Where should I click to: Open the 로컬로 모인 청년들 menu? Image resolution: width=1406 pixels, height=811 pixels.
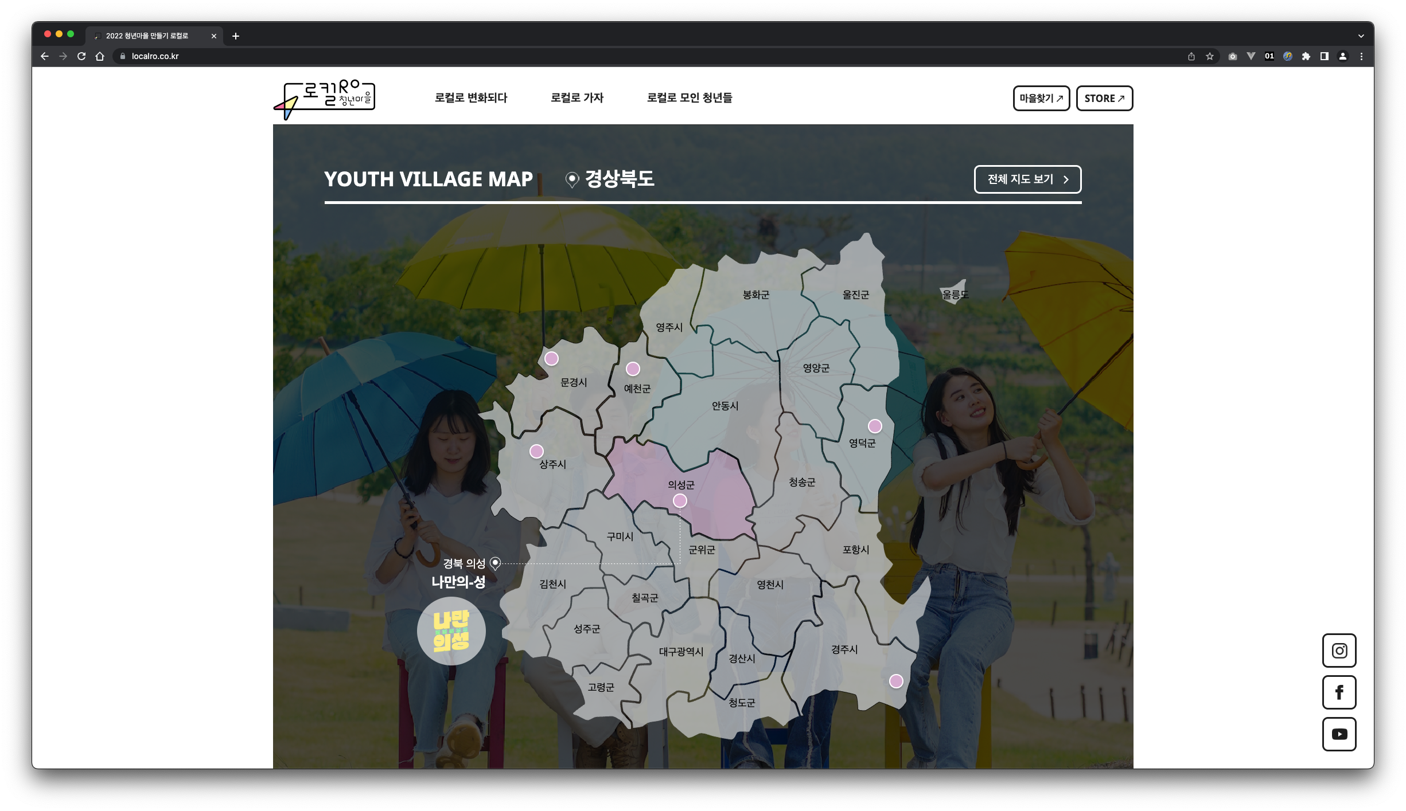690,98
